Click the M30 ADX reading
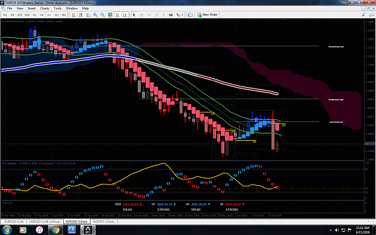Screen dimensions: 376x235 coord(132,204)
